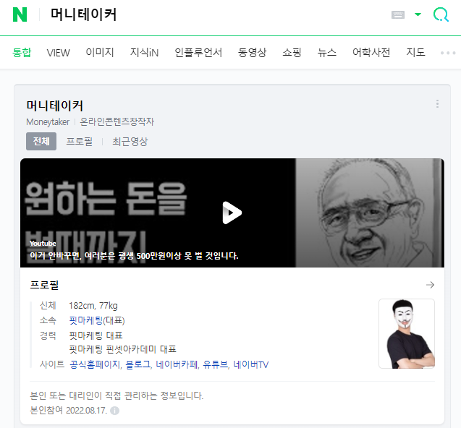Switch to the 동영상 tab

point(252,53)
